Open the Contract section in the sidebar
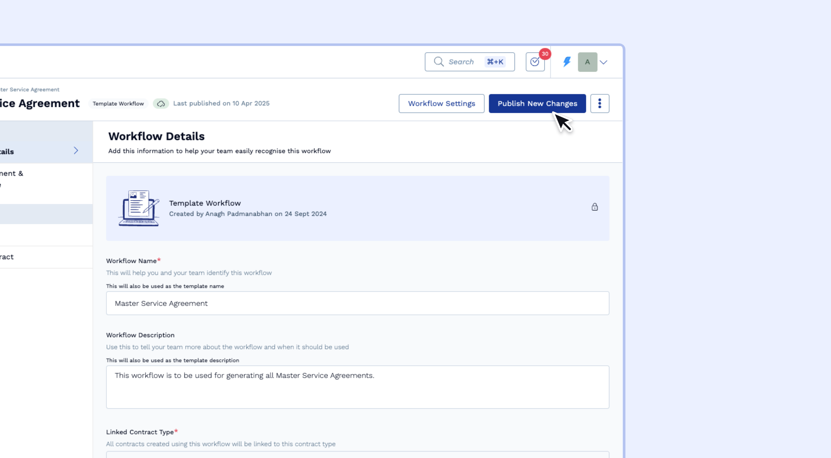Screen dimensions: 831x458 [19, 256]
